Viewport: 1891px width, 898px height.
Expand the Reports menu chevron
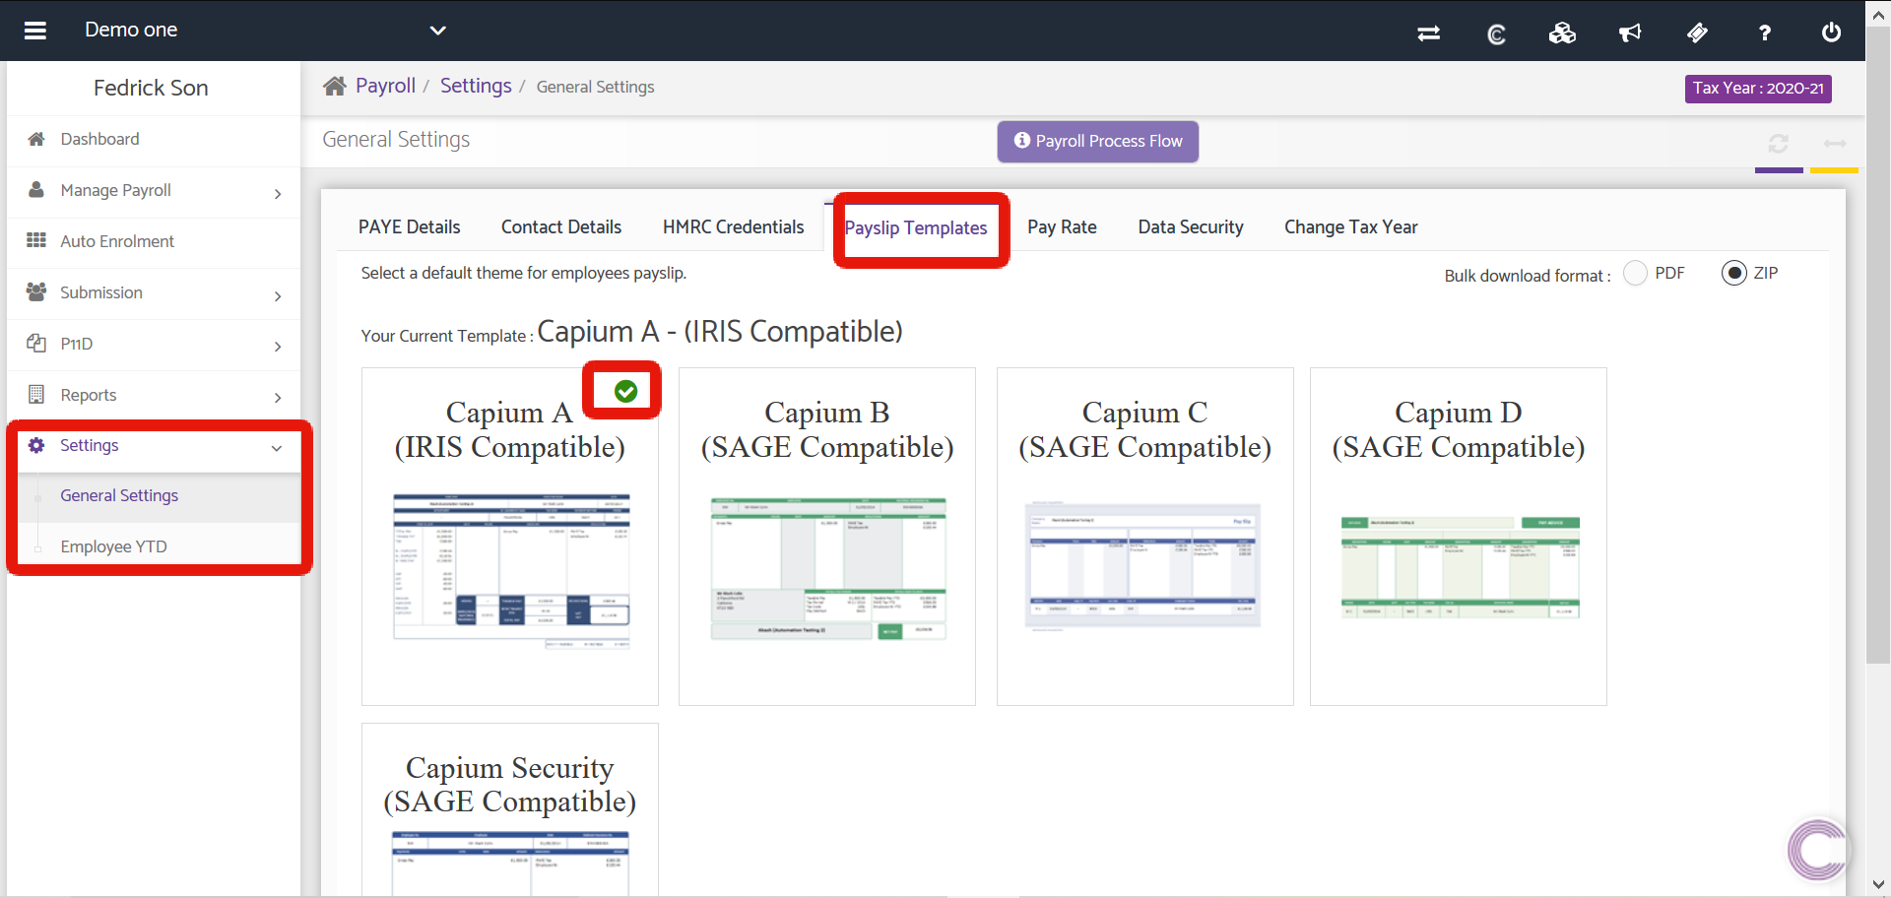[278, 398]
